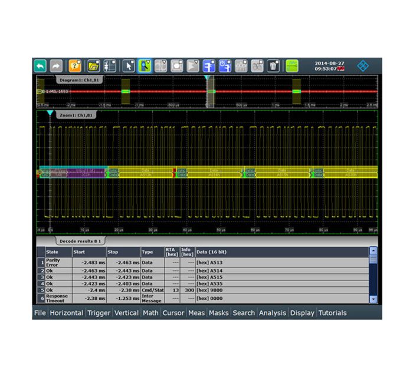This screenshot has width=413, height=377.
Task: Click the Type column header
Action: point(153,252)
